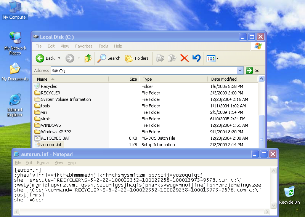Click the Local Disk title bar drive icon

(x=36, y=37)
